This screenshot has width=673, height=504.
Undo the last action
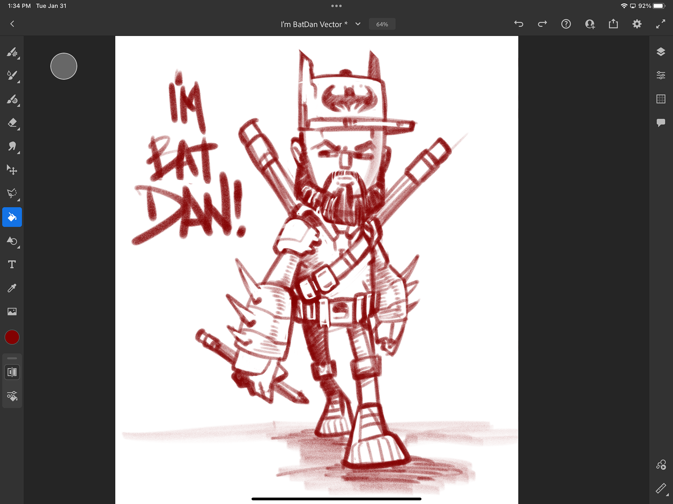(x=519, y=24)
